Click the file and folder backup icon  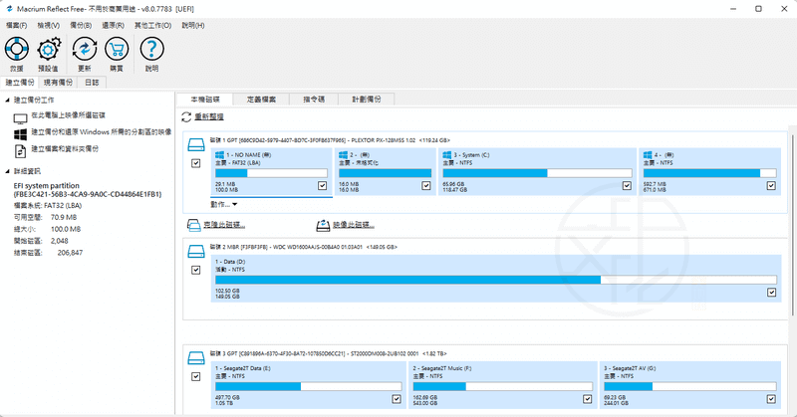click(x=19, y=149)
